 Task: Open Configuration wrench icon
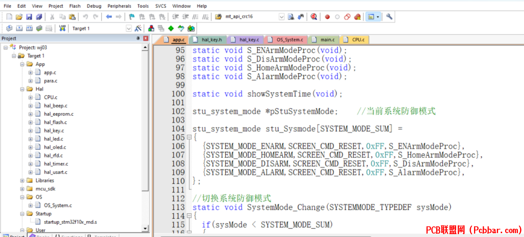[x=389, y=16]
